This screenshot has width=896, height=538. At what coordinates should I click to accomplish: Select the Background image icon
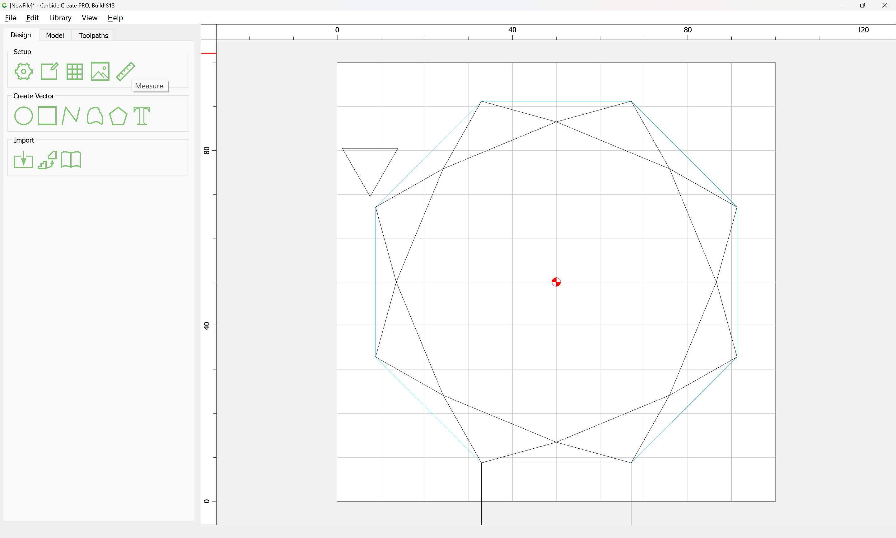tap(100, 71)
